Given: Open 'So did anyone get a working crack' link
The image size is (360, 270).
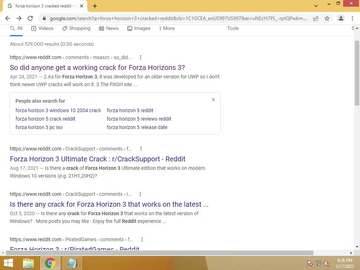Looking at the screenshot, I should pos(97,67).
